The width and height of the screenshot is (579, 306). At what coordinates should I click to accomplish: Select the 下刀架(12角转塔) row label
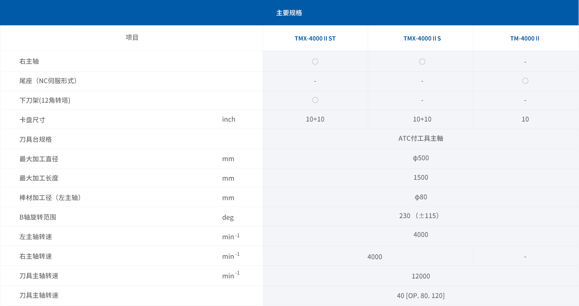[x=45, y=100]
